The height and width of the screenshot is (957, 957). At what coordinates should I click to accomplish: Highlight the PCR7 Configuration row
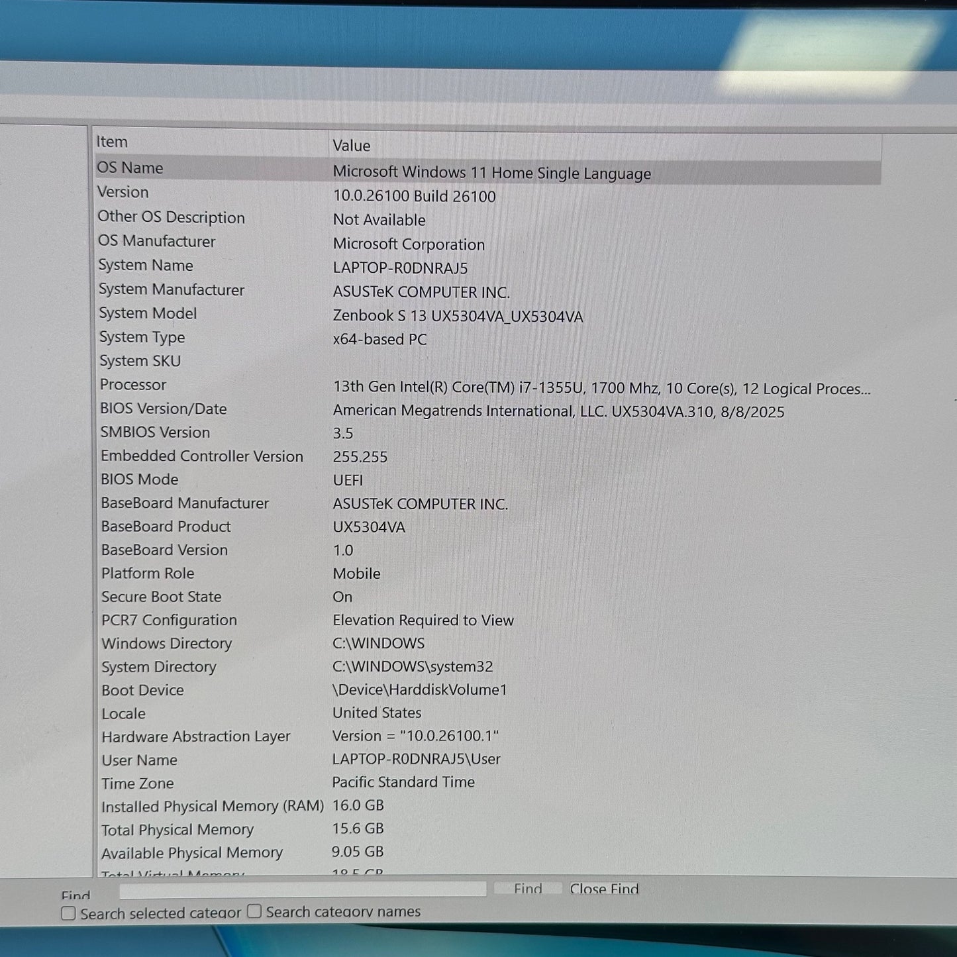click(169, 621)
